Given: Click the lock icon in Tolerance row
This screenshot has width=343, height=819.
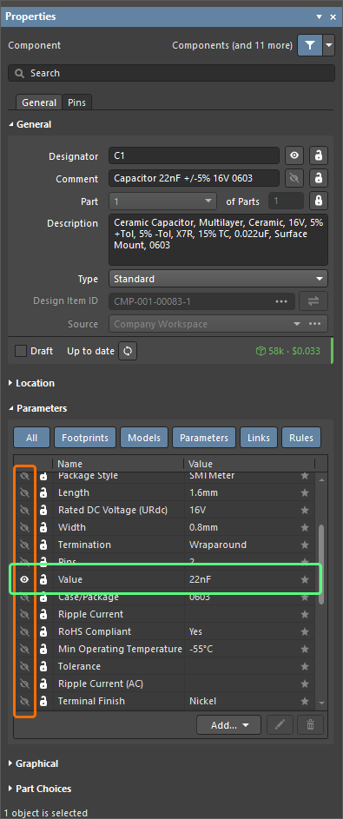Looking at the screenshot, I should 43,666.
